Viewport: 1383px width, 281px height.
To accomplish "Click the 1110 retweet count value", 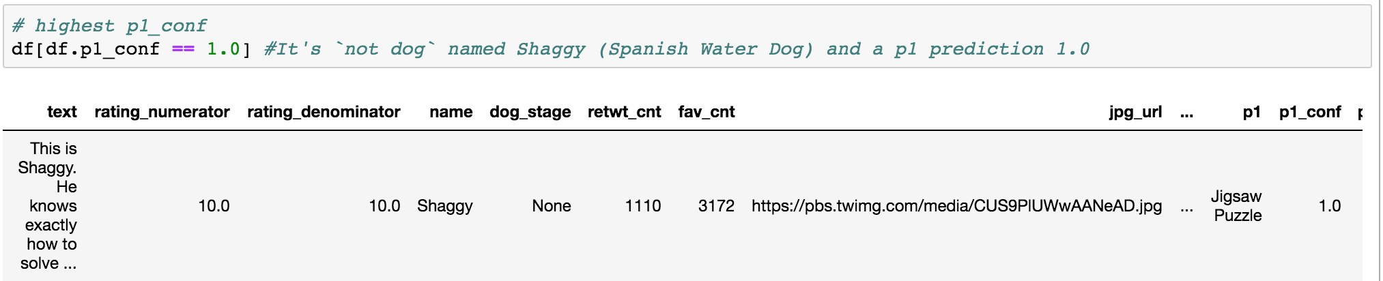I will [643, 206].
